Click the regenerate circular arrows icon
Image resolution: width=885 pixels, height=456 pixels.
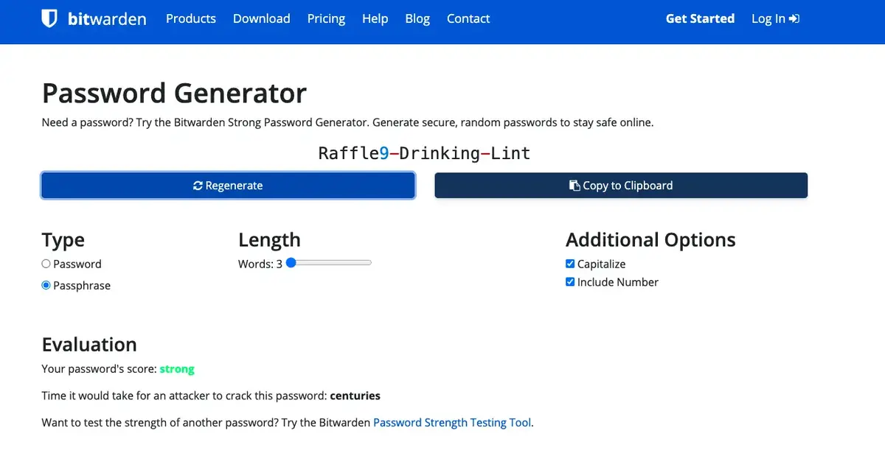click(198, 185)
